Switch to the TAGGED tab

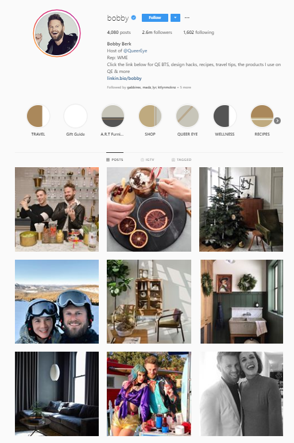[x=181, y=160]
